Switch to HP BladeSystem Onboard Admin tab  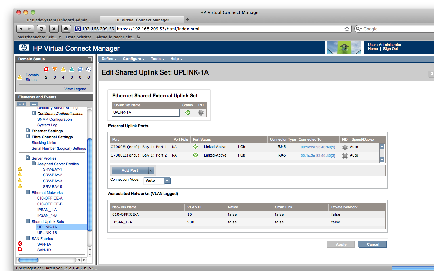58,20
